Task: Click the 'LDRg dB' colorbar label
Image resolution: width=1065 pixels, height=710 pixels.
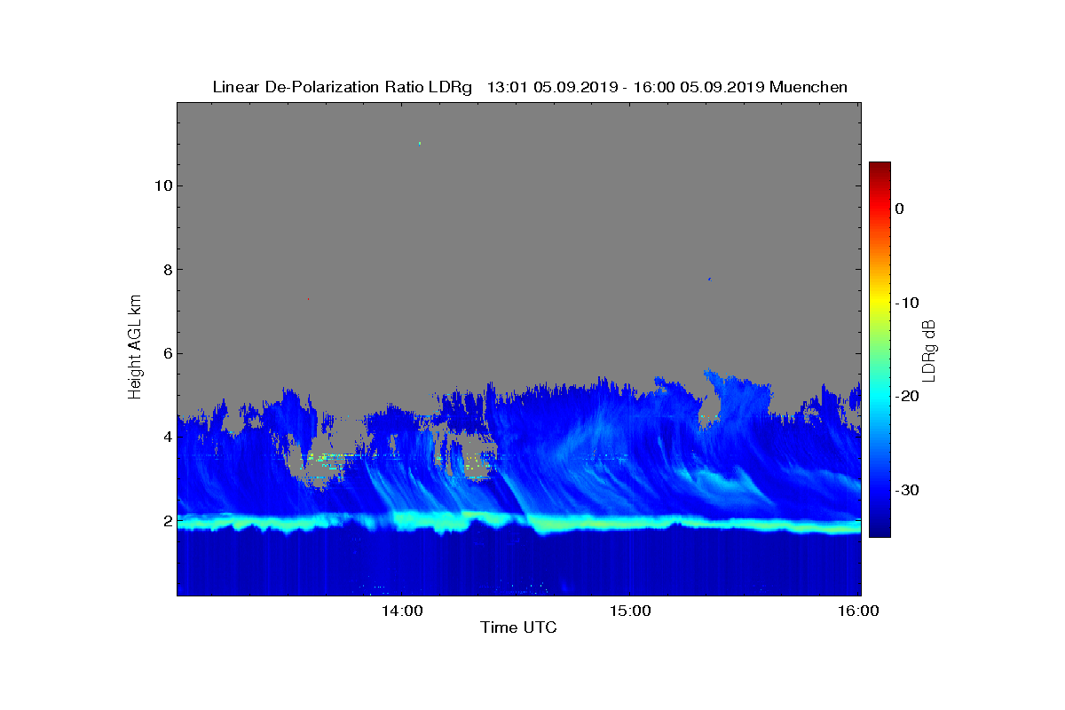Action: tap(930, 350)
